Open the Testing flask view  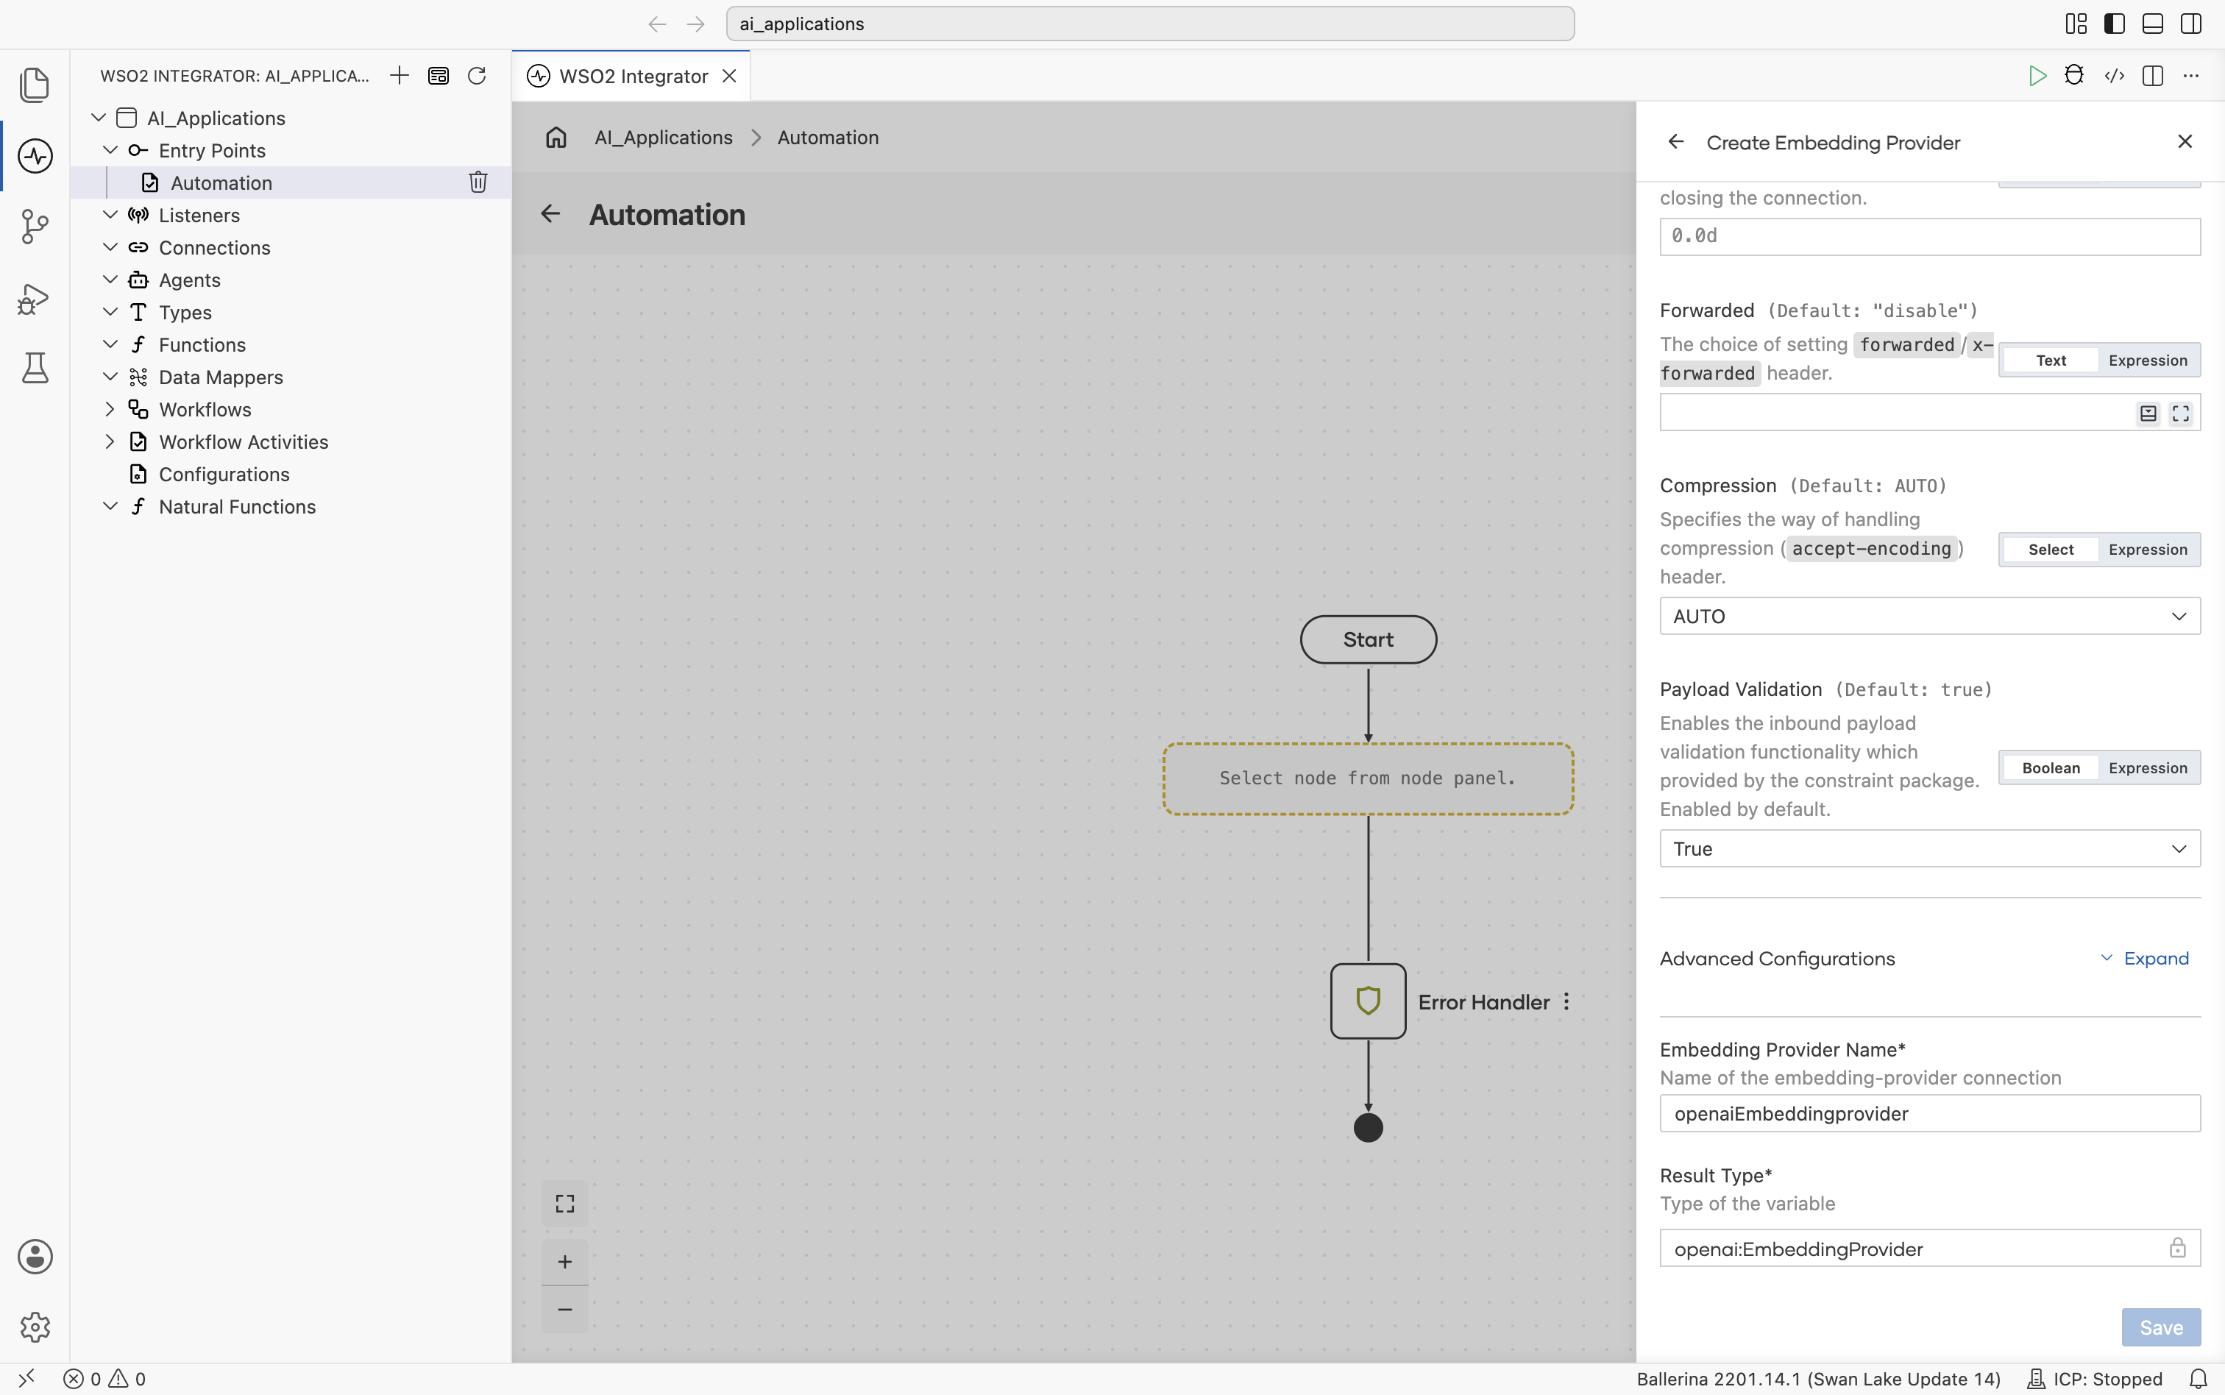[35, 367]
